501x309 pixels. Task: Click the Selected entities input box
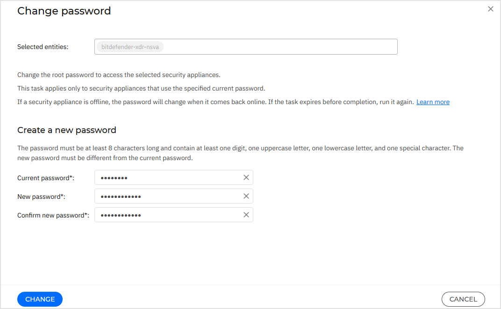click(x=280, y=47)
